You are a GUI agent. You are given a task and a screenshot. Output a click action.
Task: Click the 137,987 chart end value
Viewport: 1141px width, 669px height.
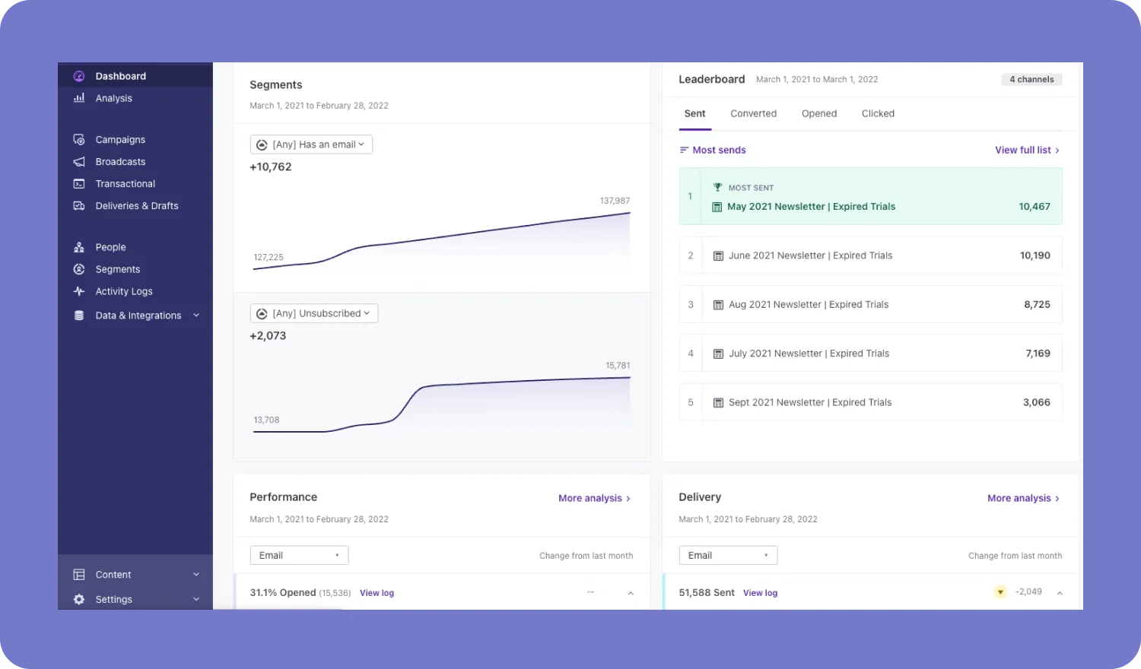click(x=615, y=201)
